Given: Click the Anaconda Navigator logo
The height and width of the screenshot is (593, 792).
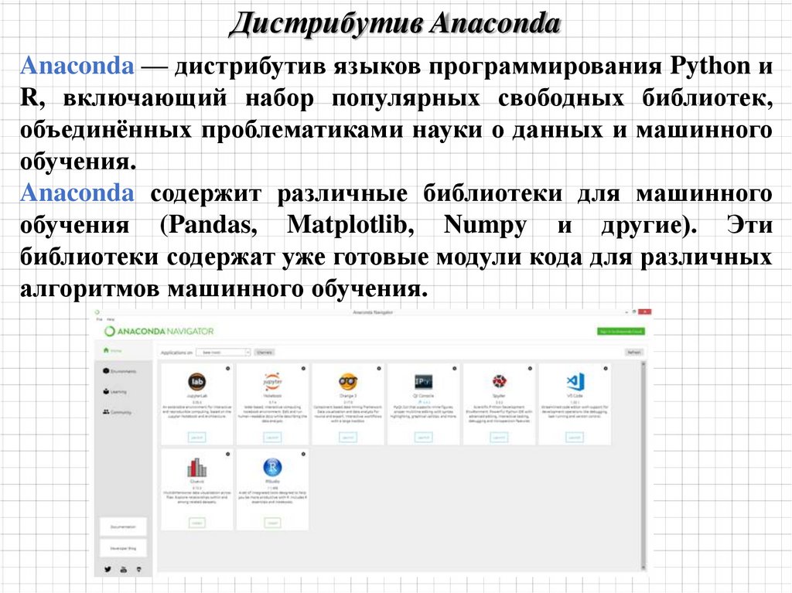Looking at the screenshot, I should [x=159, y=332].
